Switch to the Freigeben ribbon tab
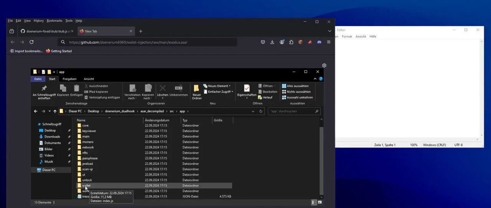This screenshot has height=208, width=491. [69, 79]
